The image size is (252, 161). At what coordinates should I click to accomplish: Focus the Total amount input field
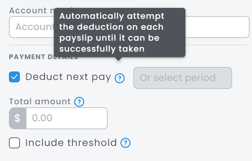point(67,118)
